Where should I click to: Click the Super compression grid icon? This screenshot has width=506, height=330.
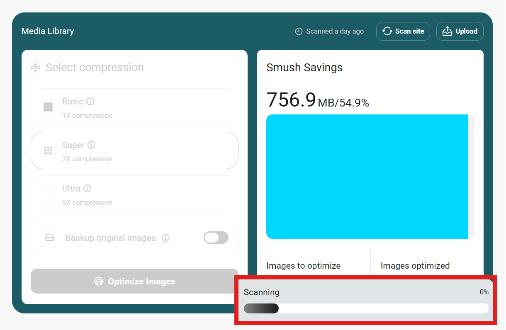tap(48, 150)
